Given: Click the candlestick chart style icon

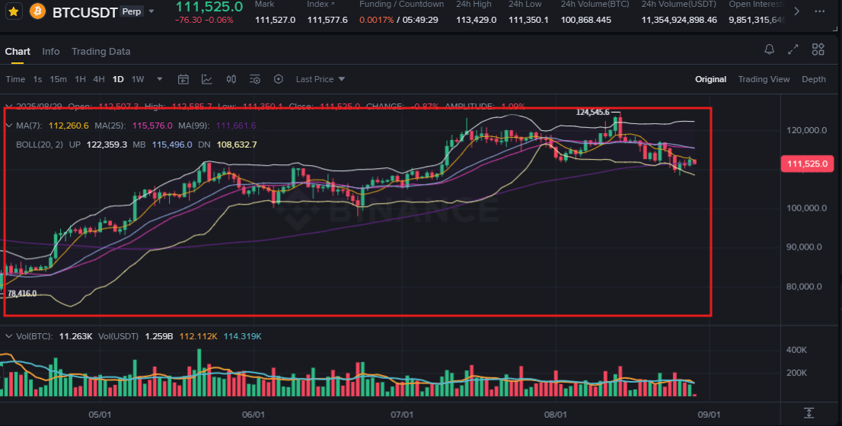Looking at the screenshot, I should coord(231,79).
